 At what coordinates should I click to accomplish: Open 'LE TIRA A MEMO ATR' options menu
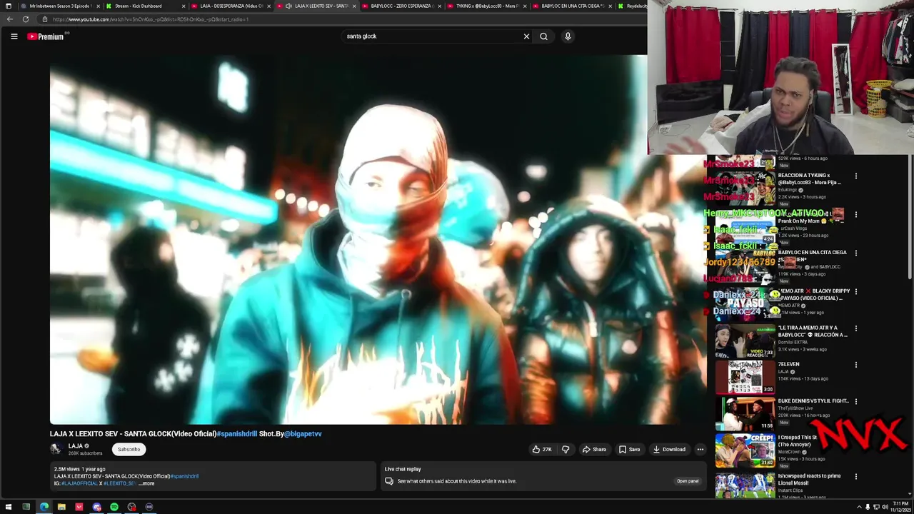(x=855, y=328)
